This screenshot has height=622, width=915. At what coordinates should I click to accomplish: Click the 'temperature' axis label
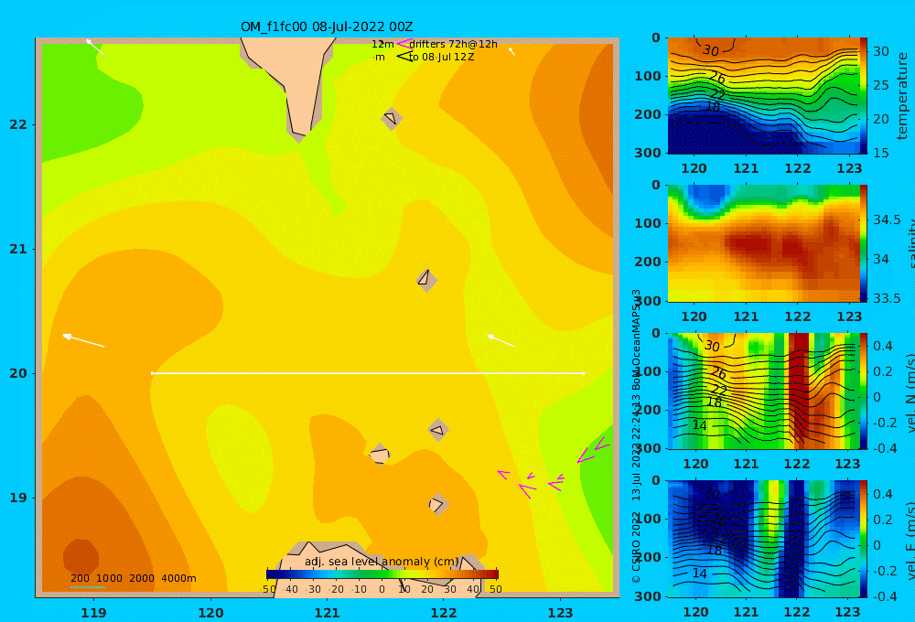coord(902,96)
